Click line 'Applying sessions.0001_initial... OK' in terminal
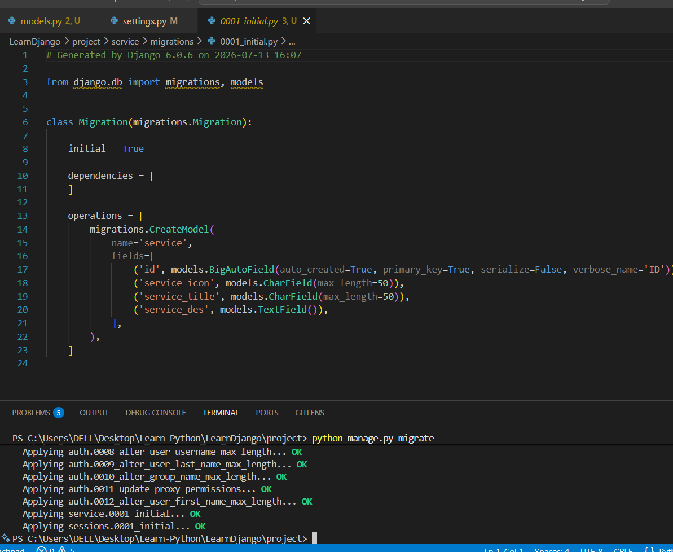Image resolution: width=673 pixels, height=552 pixels. click(114, 526)
